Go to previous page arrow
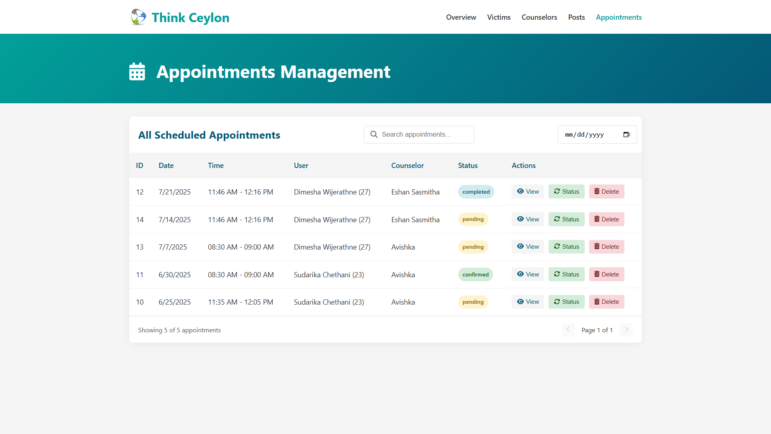Viewport: 771px width, 434px height. (x=568, y=330)
